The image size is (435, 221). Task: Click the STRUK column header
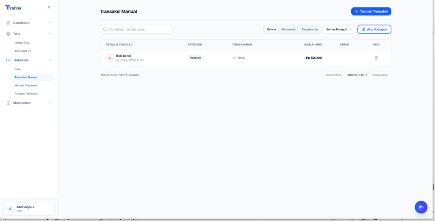344,44
